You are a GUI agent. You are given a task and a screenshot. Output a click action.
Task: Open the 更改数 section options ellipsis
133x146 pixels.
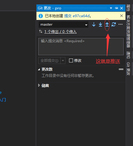[x=121, y=69]
